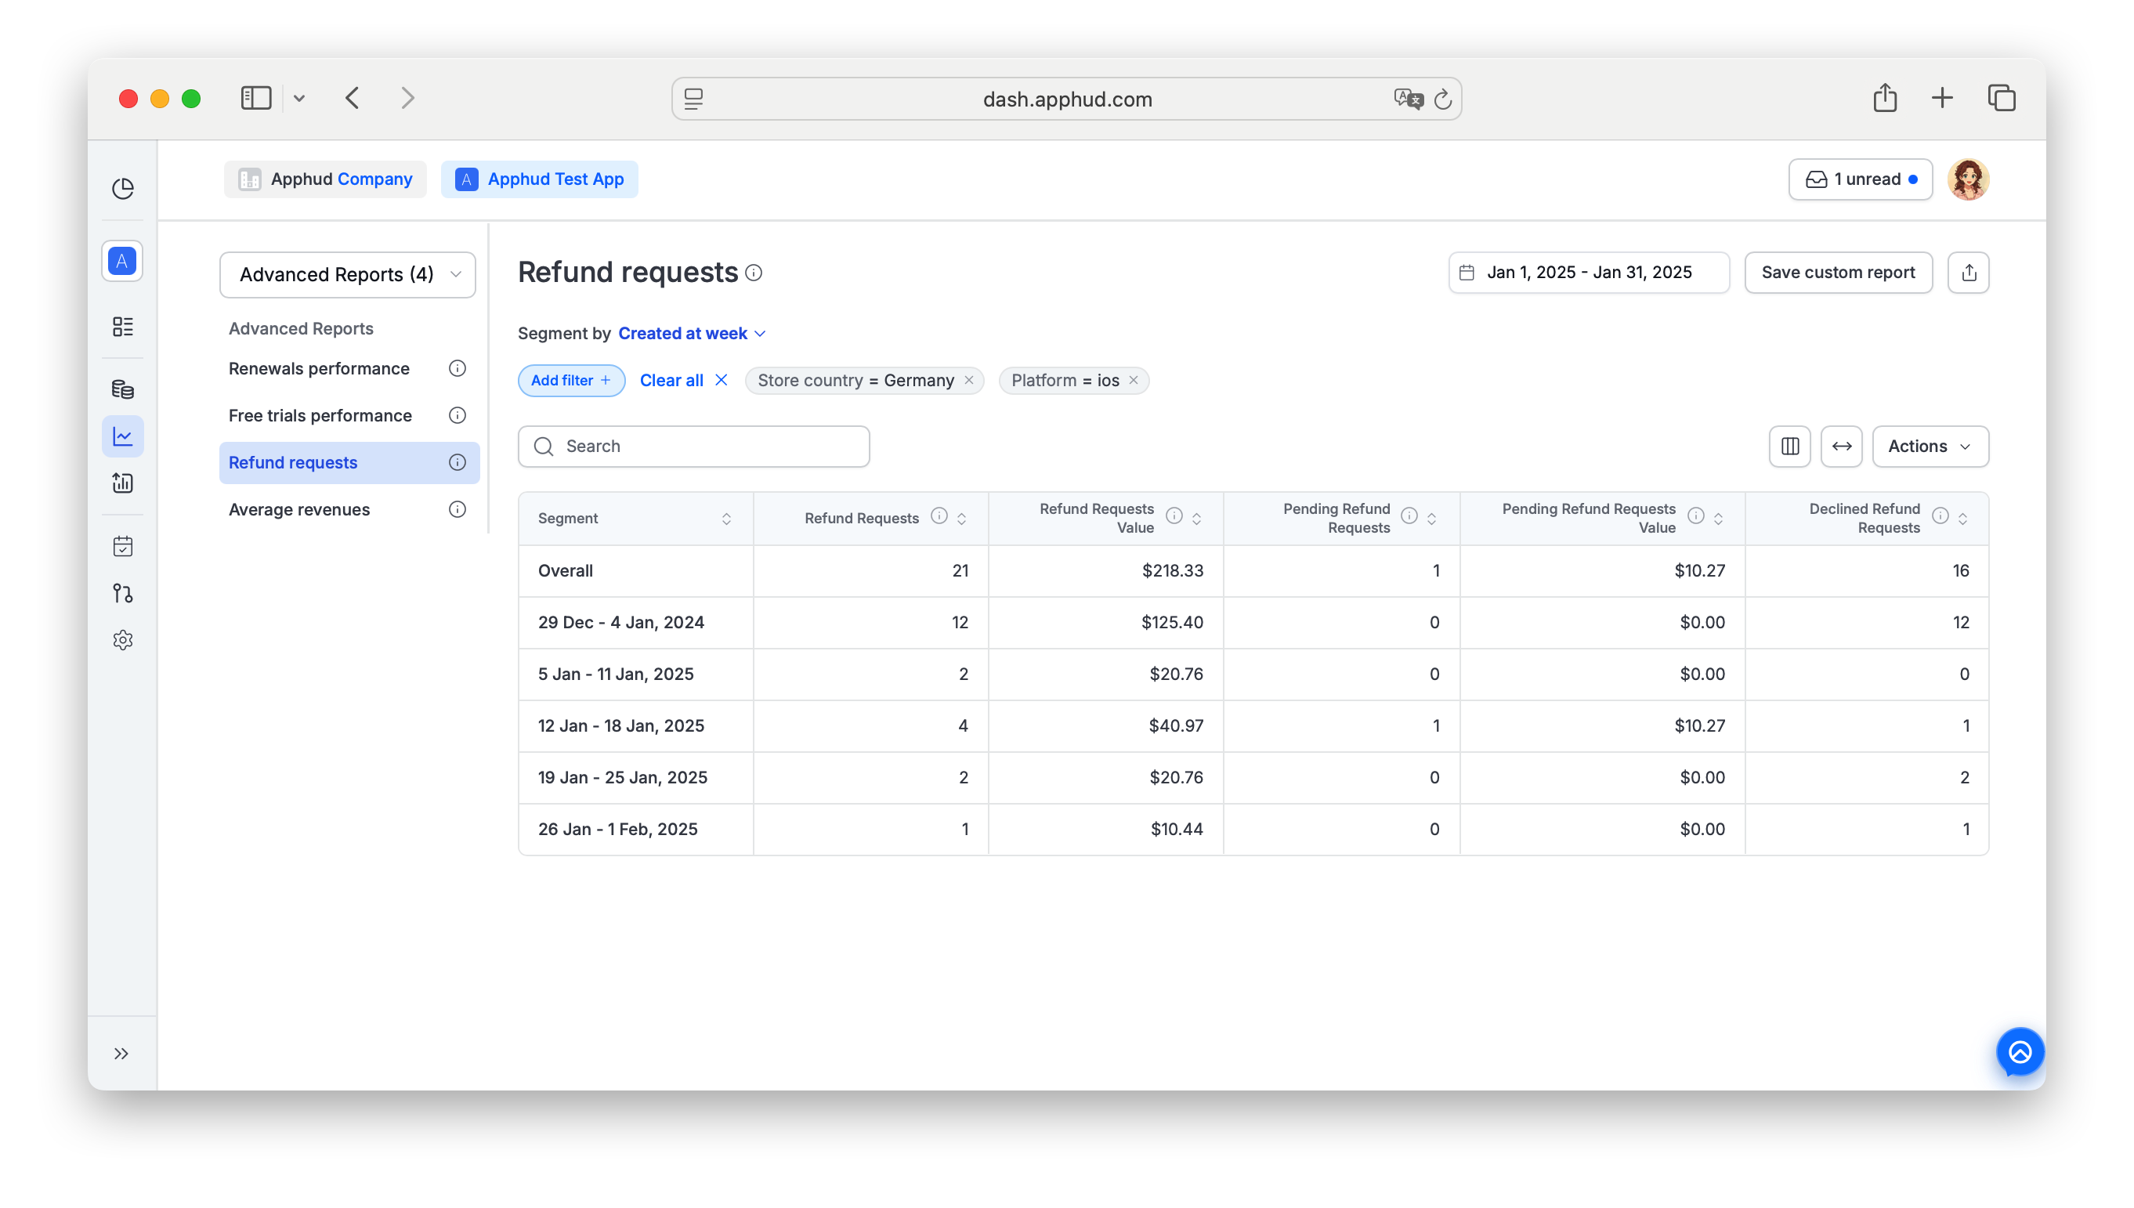Open the git branch integrations icon in sidebar
Viewport: 2134px width, 1208px height.
pyautogui.click(x=123, y=593)
